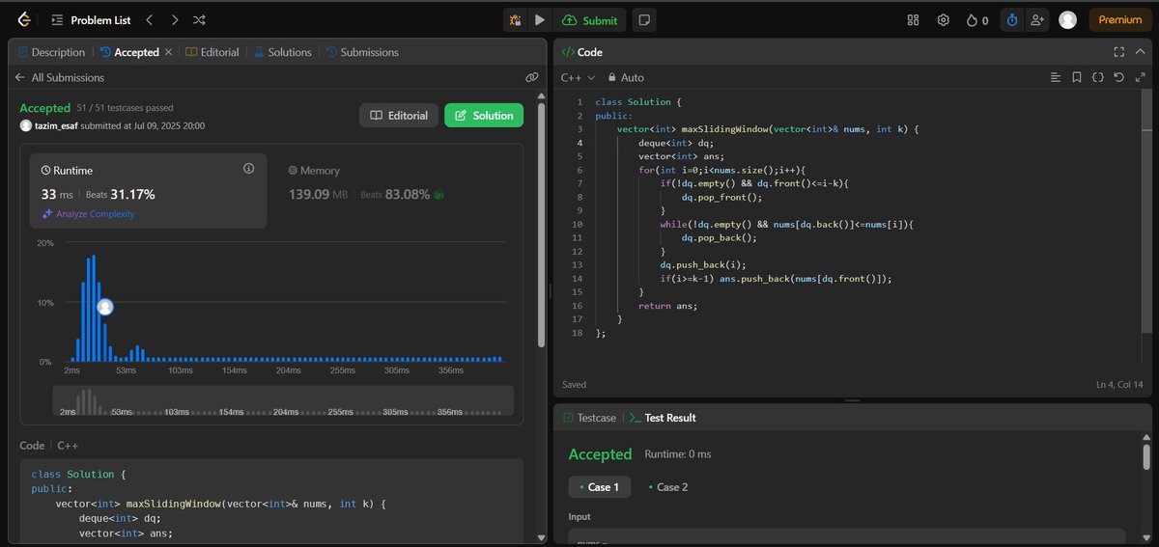Click the Saved status text

click(x=574, y=384)
